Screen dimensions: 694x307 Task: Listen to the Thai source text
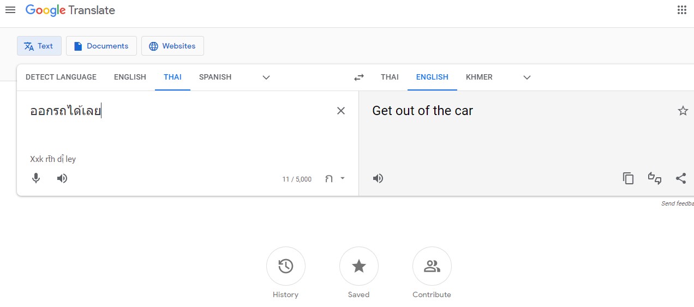pyautogui.click(x=62, y=178)
